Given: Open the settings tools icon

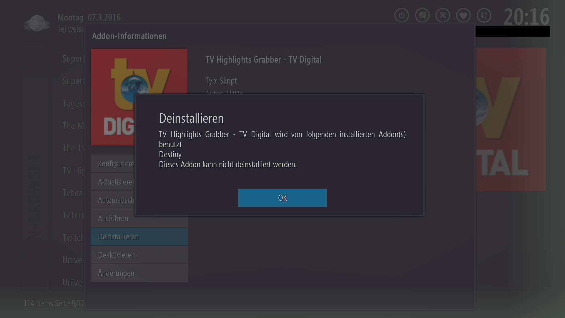Looking at the screenshot, I should pos(443,15).
